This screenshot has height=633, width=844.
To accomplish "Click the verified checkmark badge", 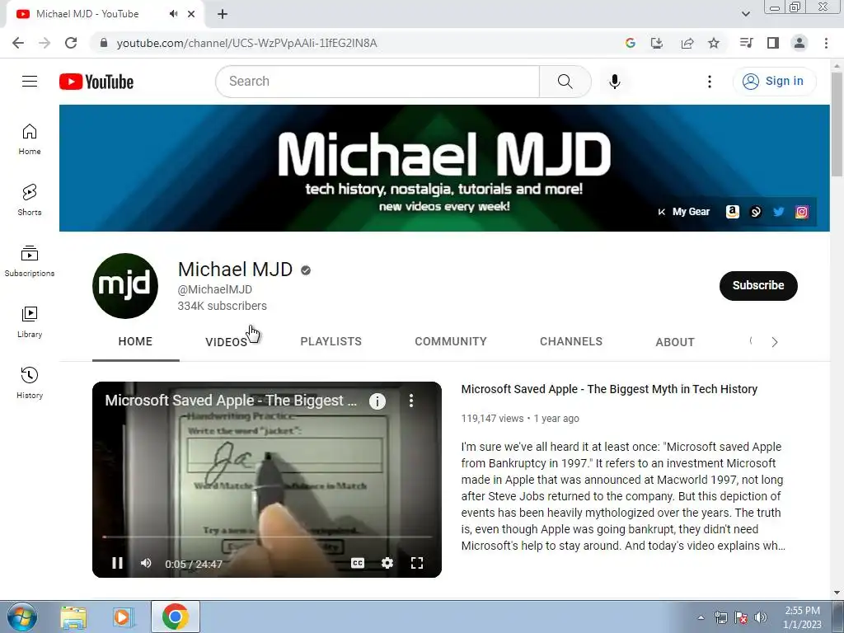I will 306,270.
